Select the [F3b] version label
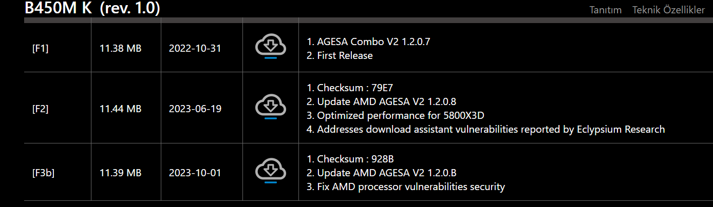Image resolution: width=713 pixels, height=207 pixels. pyautogui.click(x=43, y=173)
